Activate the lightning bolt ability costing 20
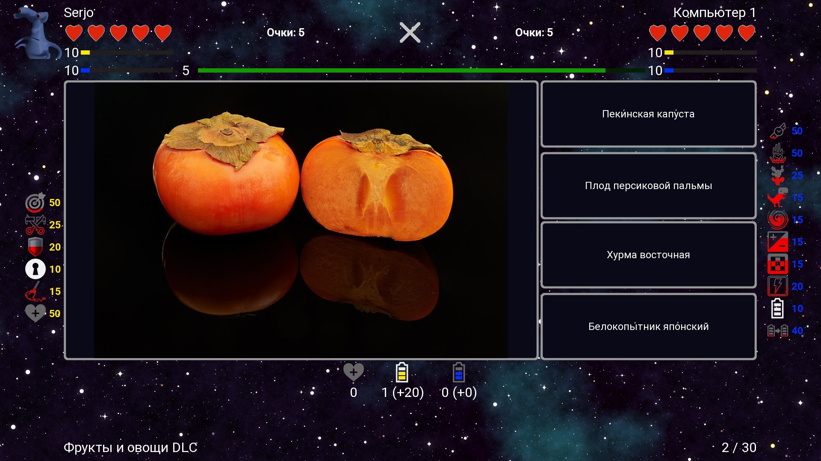 (778, 286)
